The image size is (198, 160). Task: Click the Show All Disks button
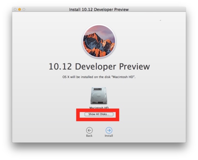click(x=99, y=114)
